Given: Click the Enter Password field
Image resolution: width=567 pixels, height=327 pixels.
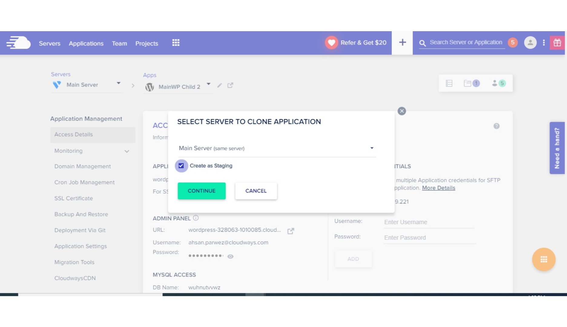Looking at the screenshot, I should pos(429,238).
